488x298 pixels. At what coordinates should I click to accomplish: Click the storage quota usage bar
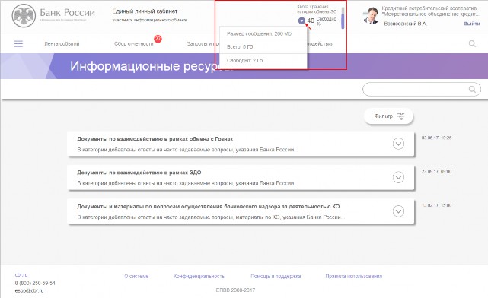[x=343, y=18]
